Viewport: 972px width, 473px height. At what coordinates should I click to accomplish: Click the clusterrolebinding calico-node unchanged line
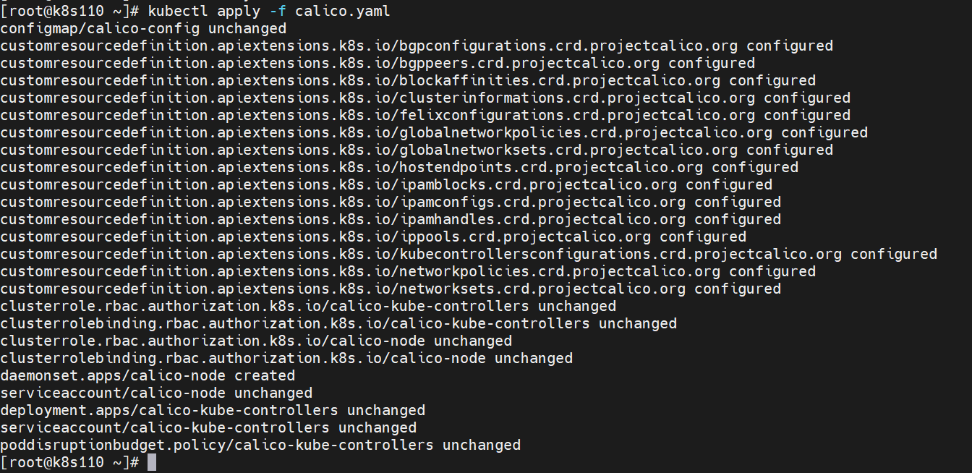click(286, 358)
